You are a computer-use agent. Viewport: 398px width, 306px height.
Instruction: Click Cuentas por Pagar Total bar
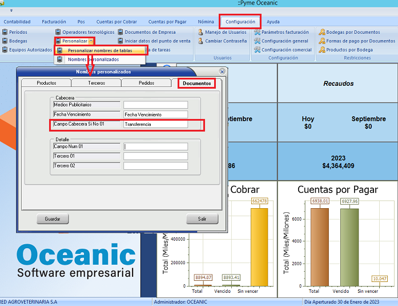pyautogui.click(x=320, y=247)
